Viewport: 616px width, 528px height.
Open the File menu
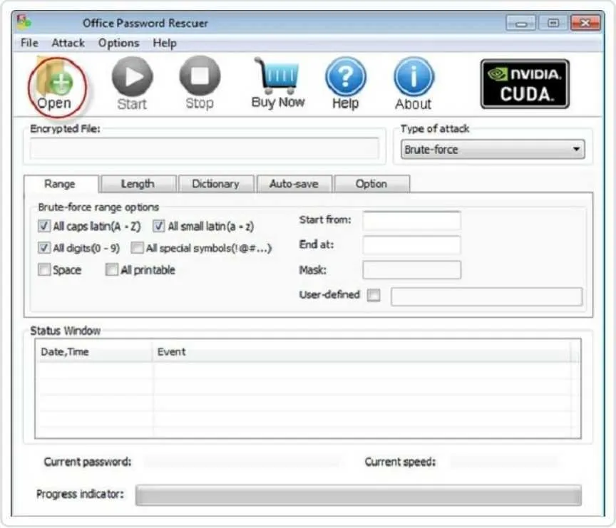coord(29,43)
